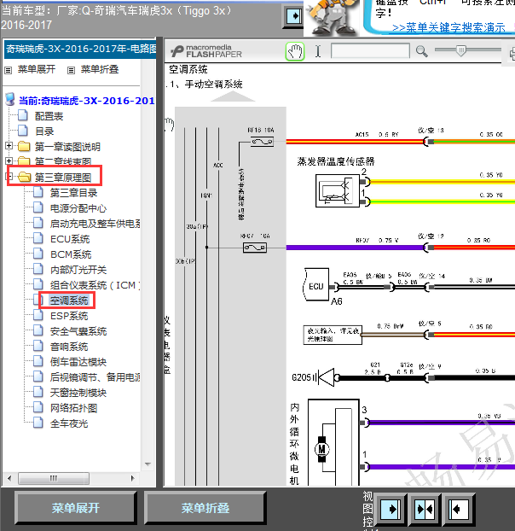Open the 菜单关键字搜索演示 link
The image size is (515, 531).
[448, 27]
